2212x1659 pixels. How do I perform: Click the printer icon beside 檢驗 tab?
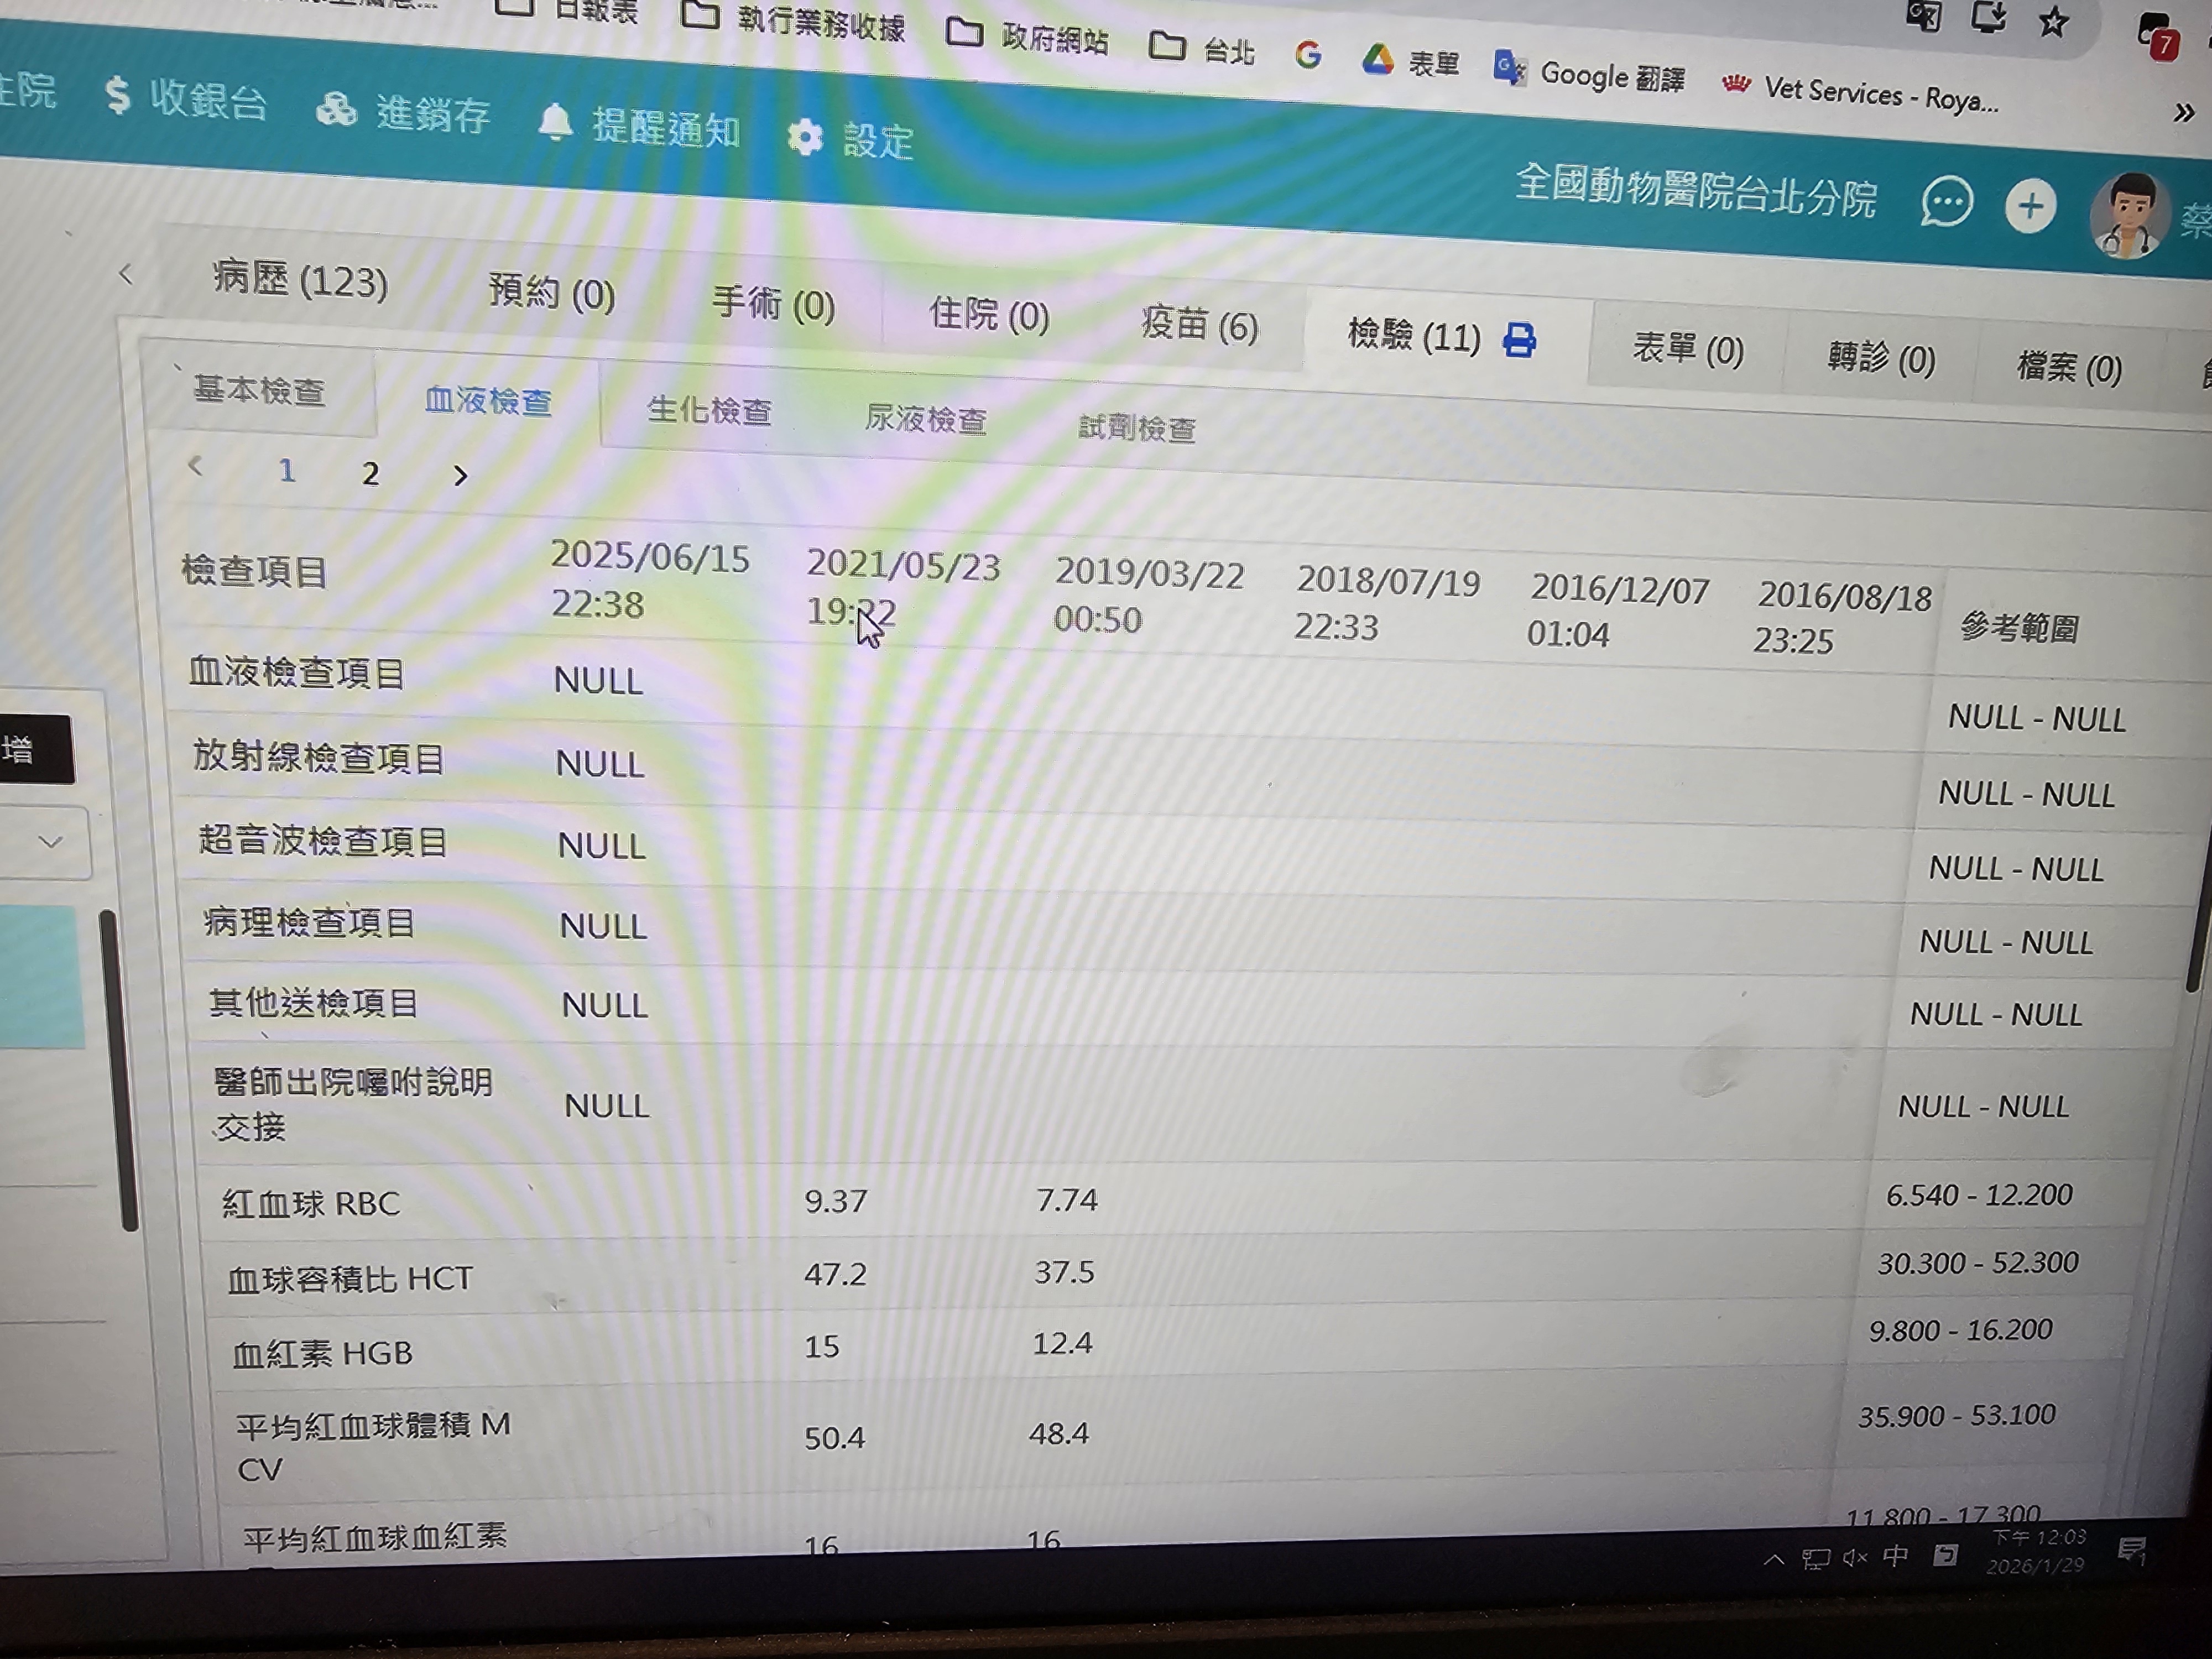click(x=1519, y=340)
